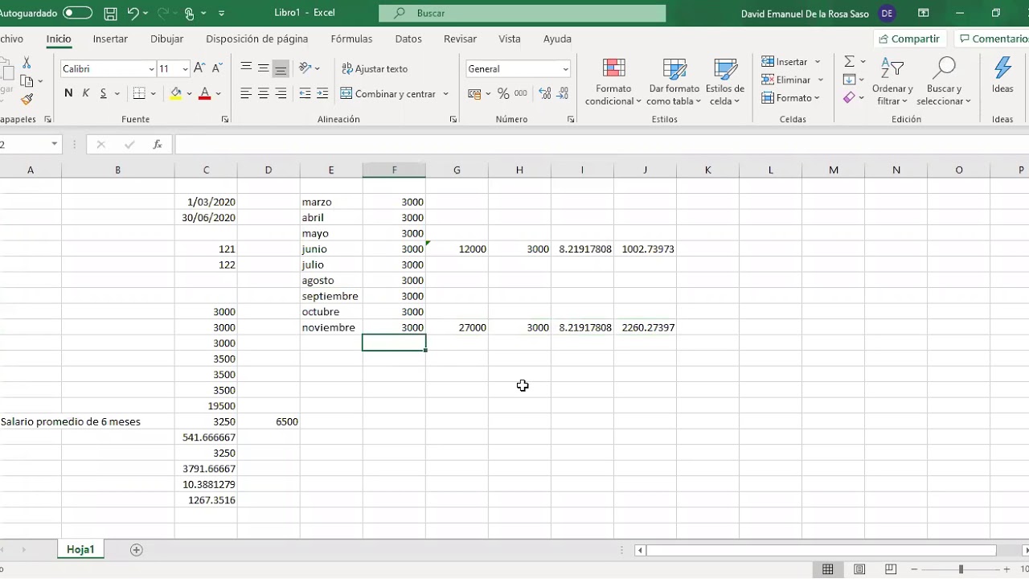The image size is (1029, 579).
Task: Open Ordenar y filtrar menu
Action: 892,81
